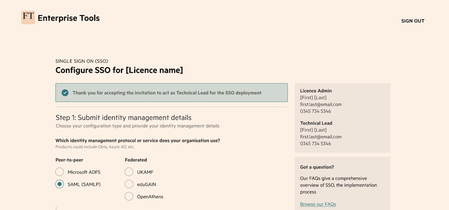Click the Federated column label

(136, 160)
